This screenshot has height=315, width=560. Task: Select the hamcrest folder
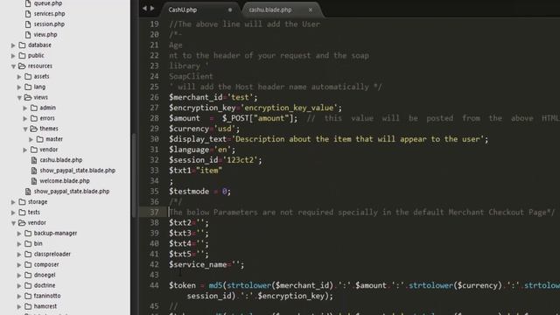coord(45,306)
